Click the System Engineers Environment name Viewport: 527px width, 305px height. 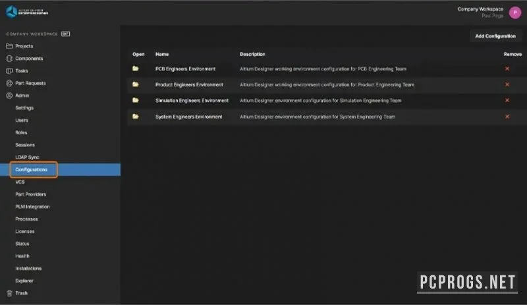coord(188,117)
